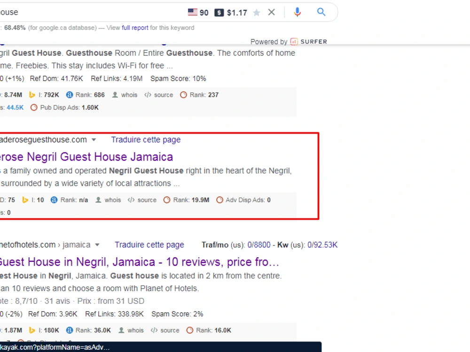The width and height of the screenshot is (470, 352).
Task: Select Spam Score: 2% text
Action: 177,314
